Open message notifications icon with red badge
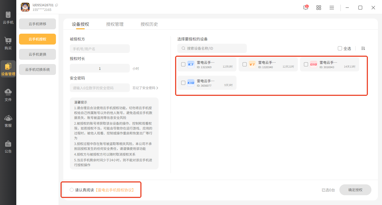 pyautogui.click(x=306, y=8)
